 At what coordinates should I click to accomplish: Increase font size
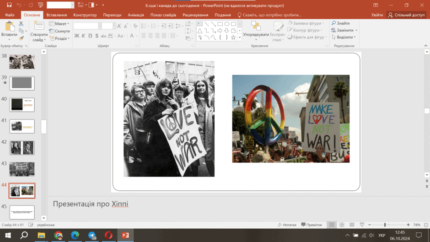tap(119, 26)
